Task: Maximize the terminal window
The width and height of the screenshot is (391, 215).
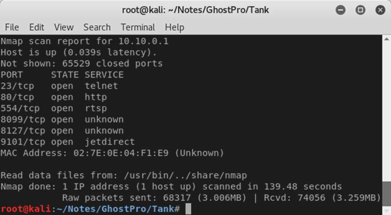Action: [x=360, y=10]
